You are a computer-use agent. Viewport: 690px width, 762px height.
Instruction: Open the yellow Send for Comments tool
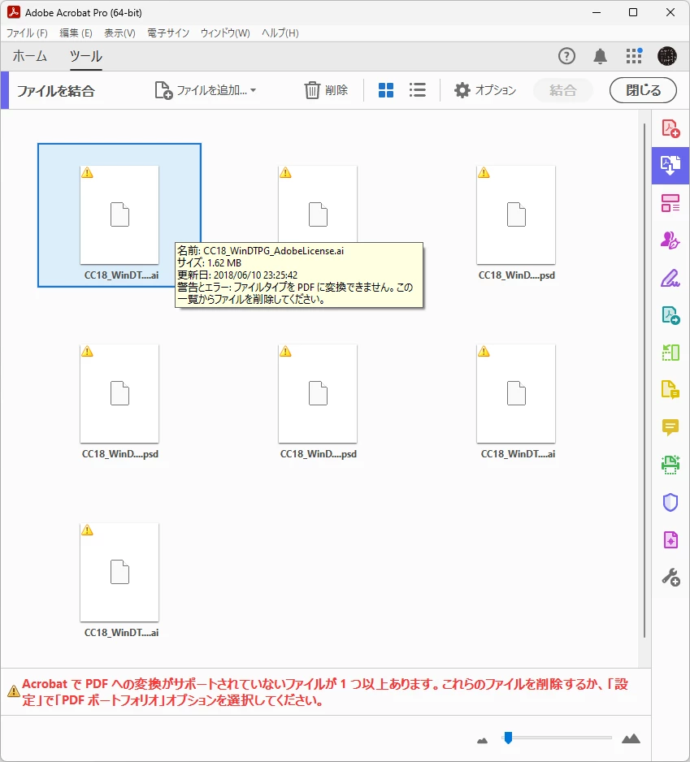670,390
